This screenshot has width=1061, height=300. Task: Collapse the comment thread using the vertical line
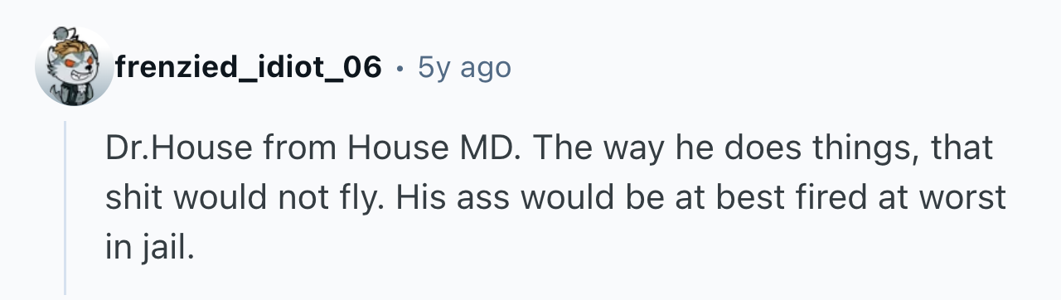(x=65, y=207)
